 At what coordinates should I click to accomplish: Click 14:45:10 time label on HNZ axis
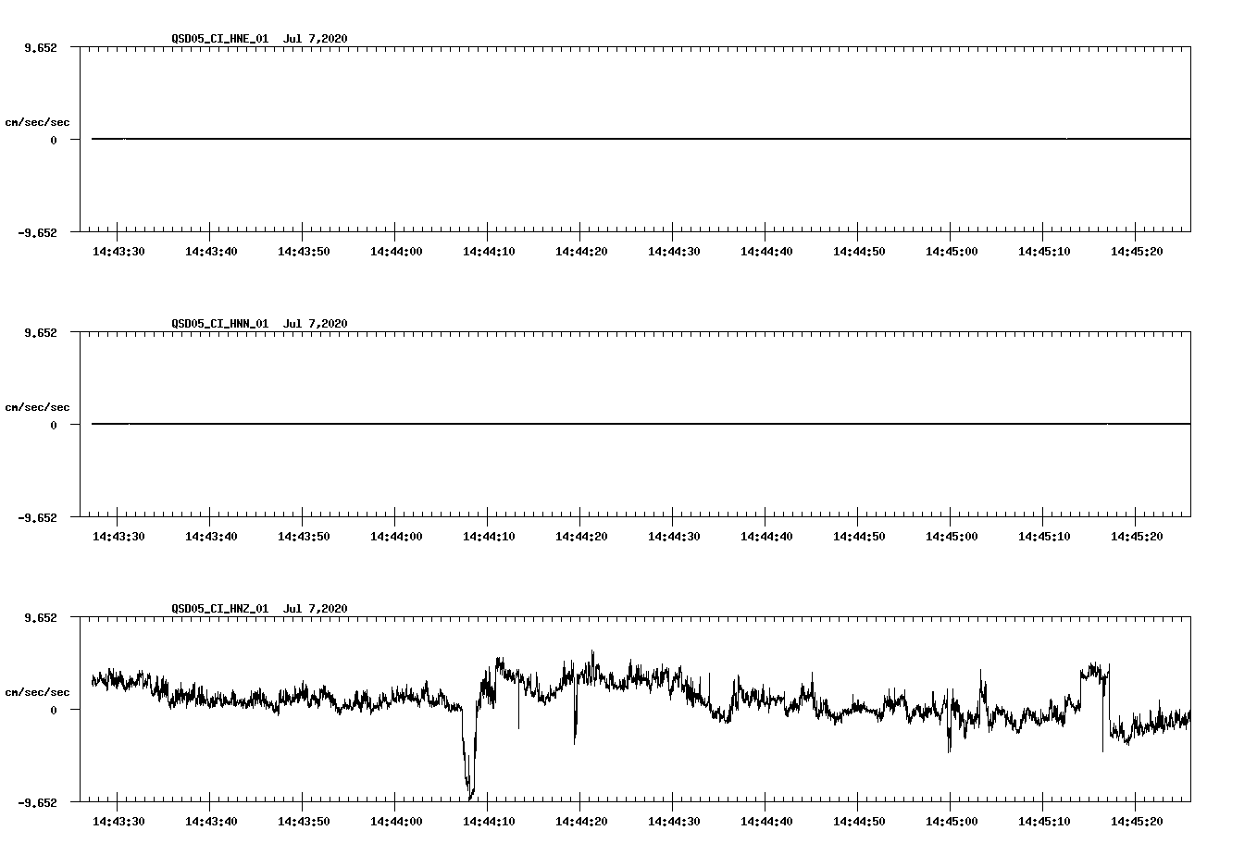coord(1044,822)
